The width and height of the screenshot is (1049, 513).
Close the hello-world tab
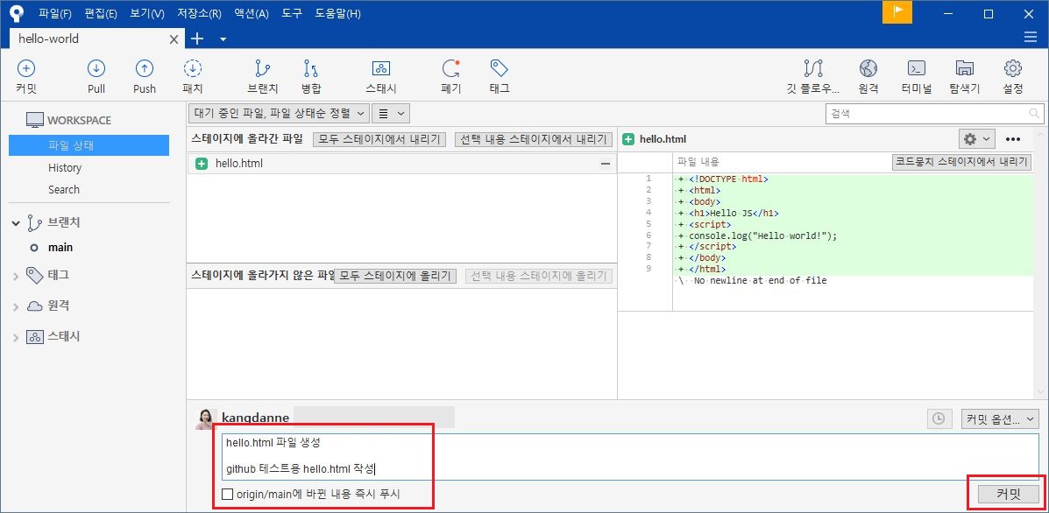[x=174, y=39]
